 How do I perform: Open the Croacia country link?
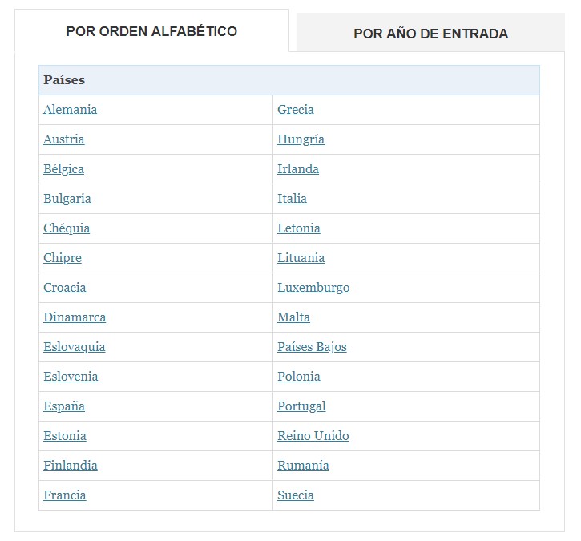point(65,288)
